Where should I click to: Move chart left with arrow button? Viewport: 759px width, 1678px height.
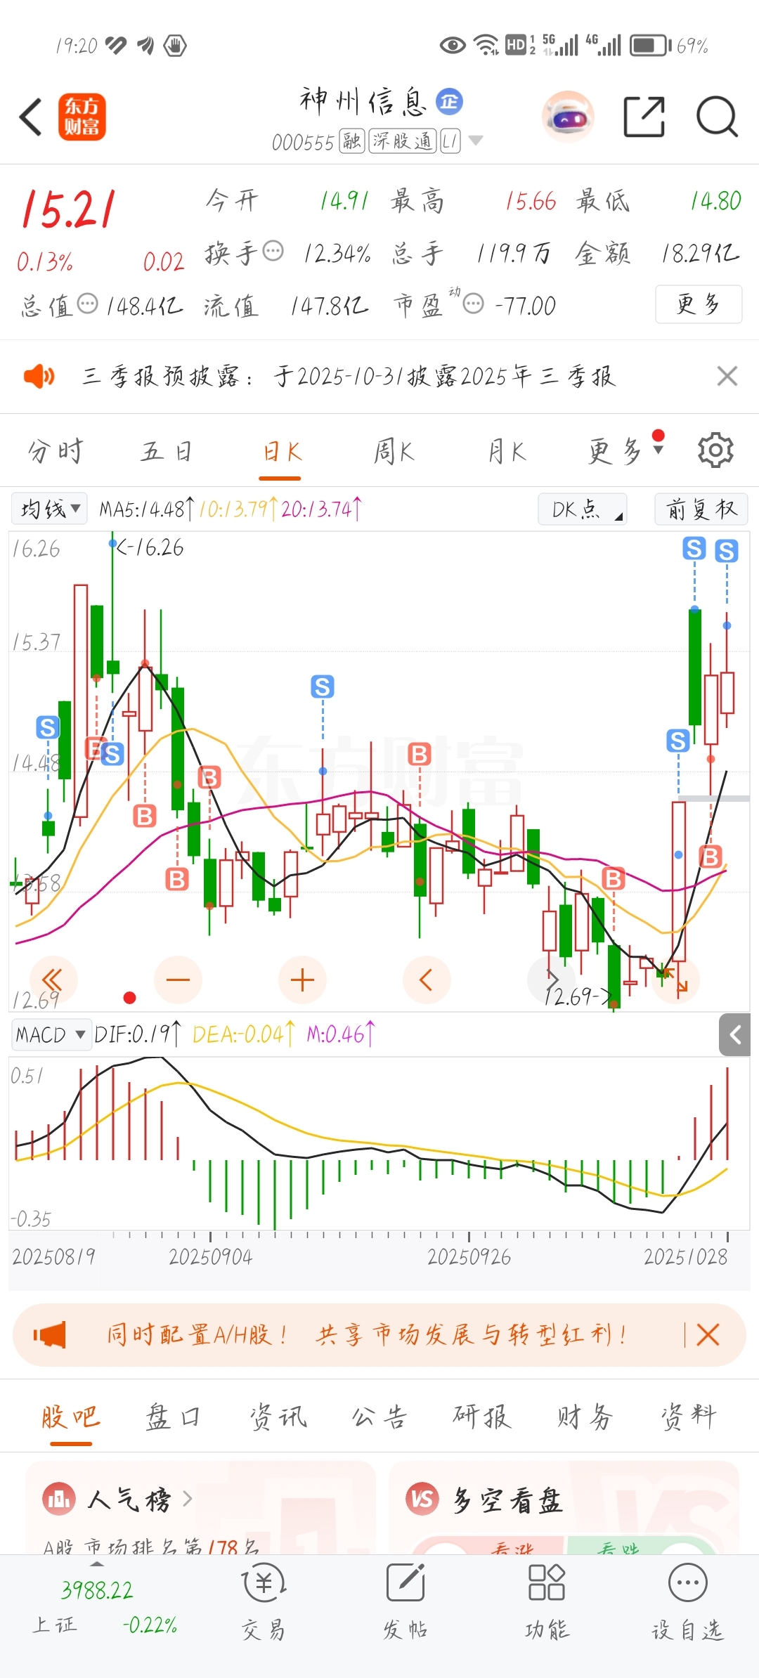[427, 980]
